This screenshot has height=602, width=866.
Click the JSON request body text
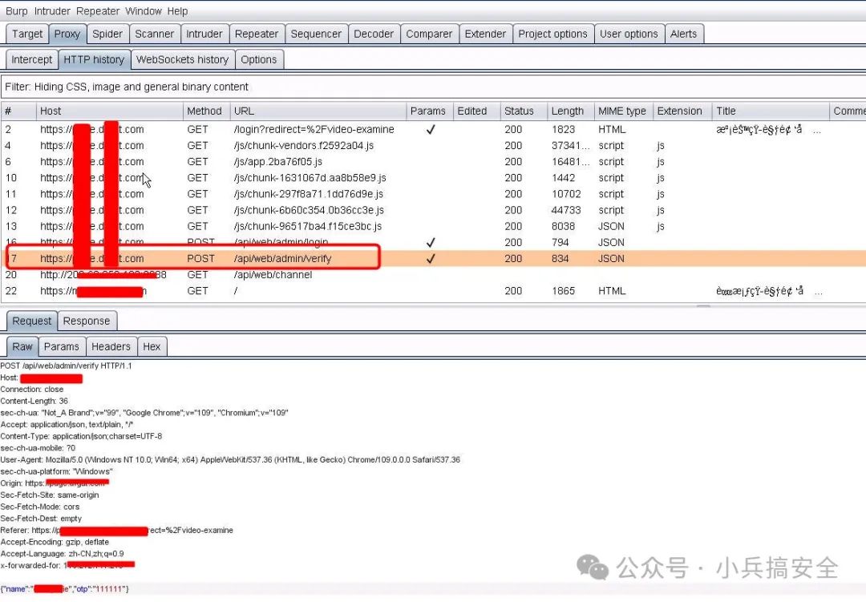(x=64, y=589)
